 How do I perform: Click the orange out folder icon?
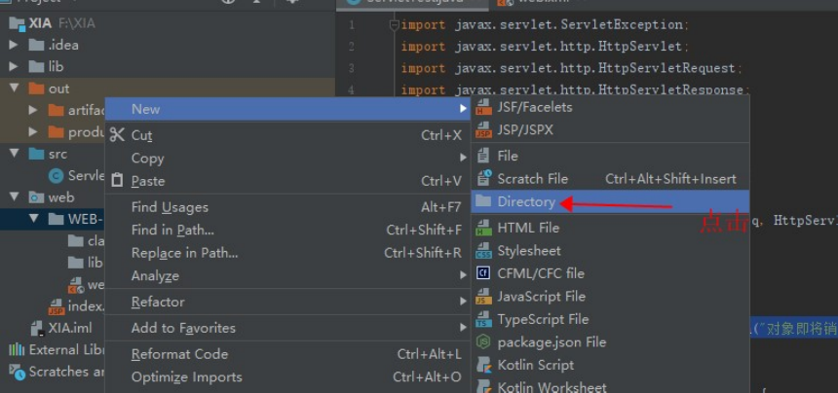pyautogui.click(x=36, y=89)
